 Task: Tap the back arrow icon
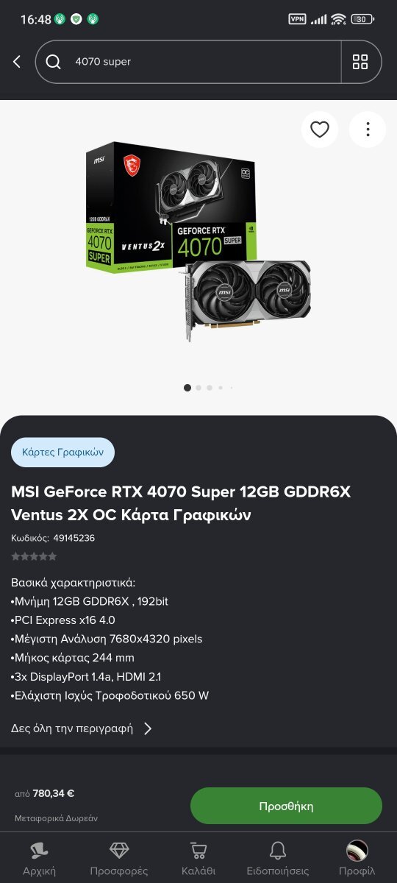(17, 62)
